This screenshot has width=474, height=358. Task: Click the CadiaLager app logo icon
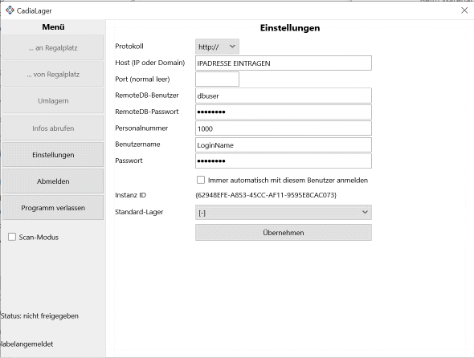[x=10, y=10]
